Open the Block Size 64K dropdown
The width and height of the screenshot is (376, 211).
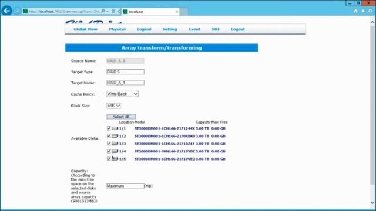tap(113, 105)
